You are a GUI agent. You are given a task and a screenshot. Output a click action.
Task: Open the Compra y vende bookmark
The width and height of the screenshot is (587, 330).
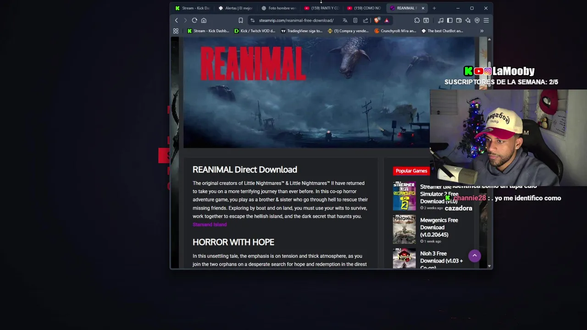coord(349,31)
